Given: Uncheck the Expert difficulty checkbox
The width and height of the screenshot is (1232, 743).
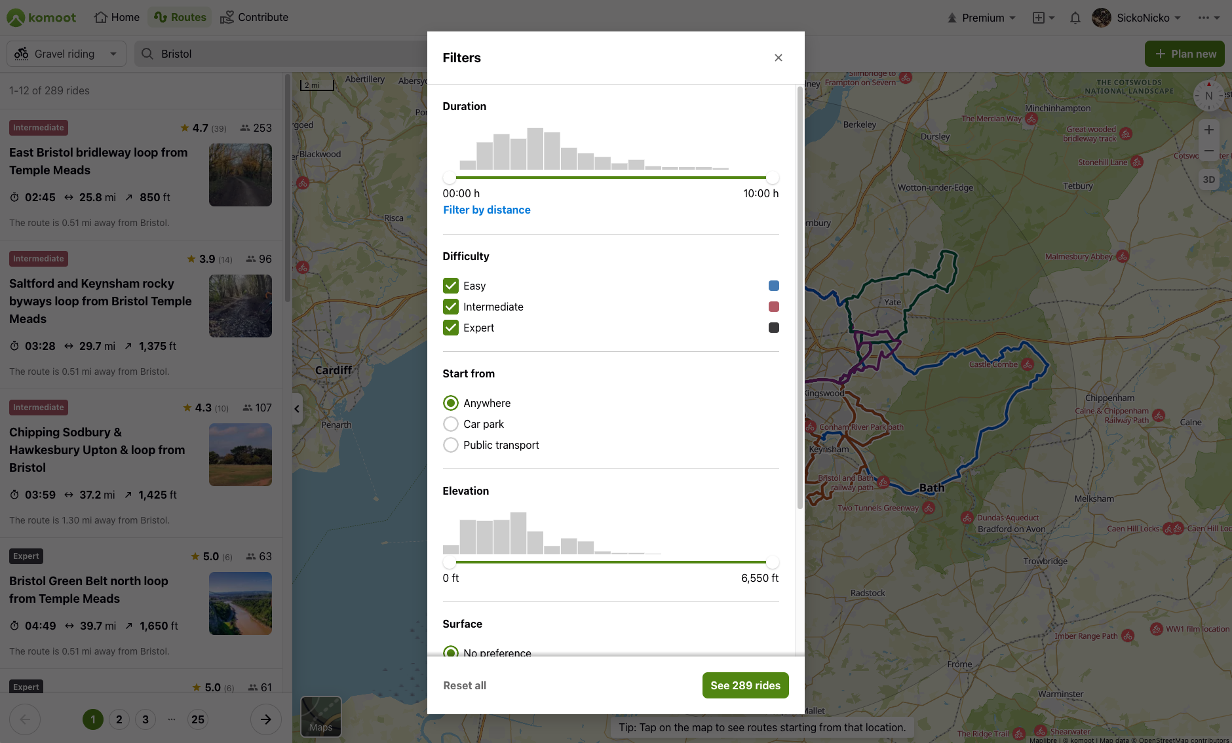Looking at the screenshot, I should [451, 328].
